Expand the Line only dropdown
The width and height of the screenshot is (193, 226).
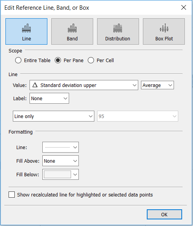54,116
